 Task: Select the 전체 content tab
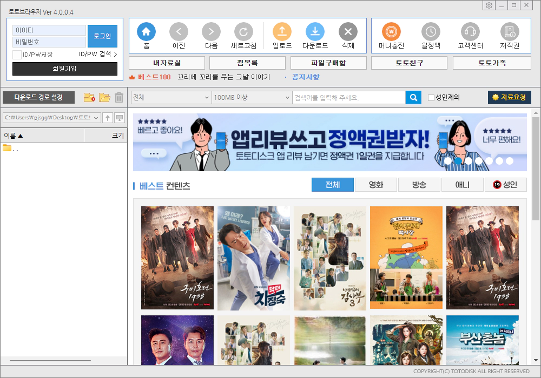pyautogui.click(x=333, y=185)
